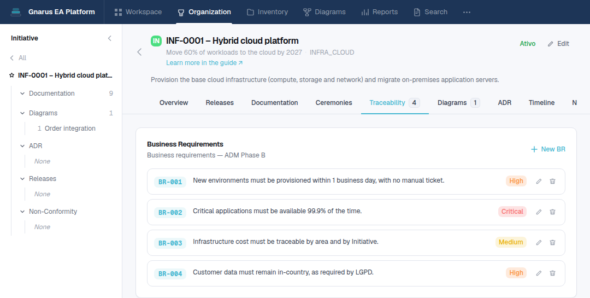Click the New BR button
This screenshot has width=590, height=298.
pos(548,149)
